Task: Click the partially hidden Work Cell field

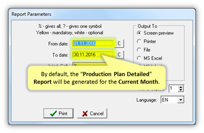Action: (x=90, y=64)
